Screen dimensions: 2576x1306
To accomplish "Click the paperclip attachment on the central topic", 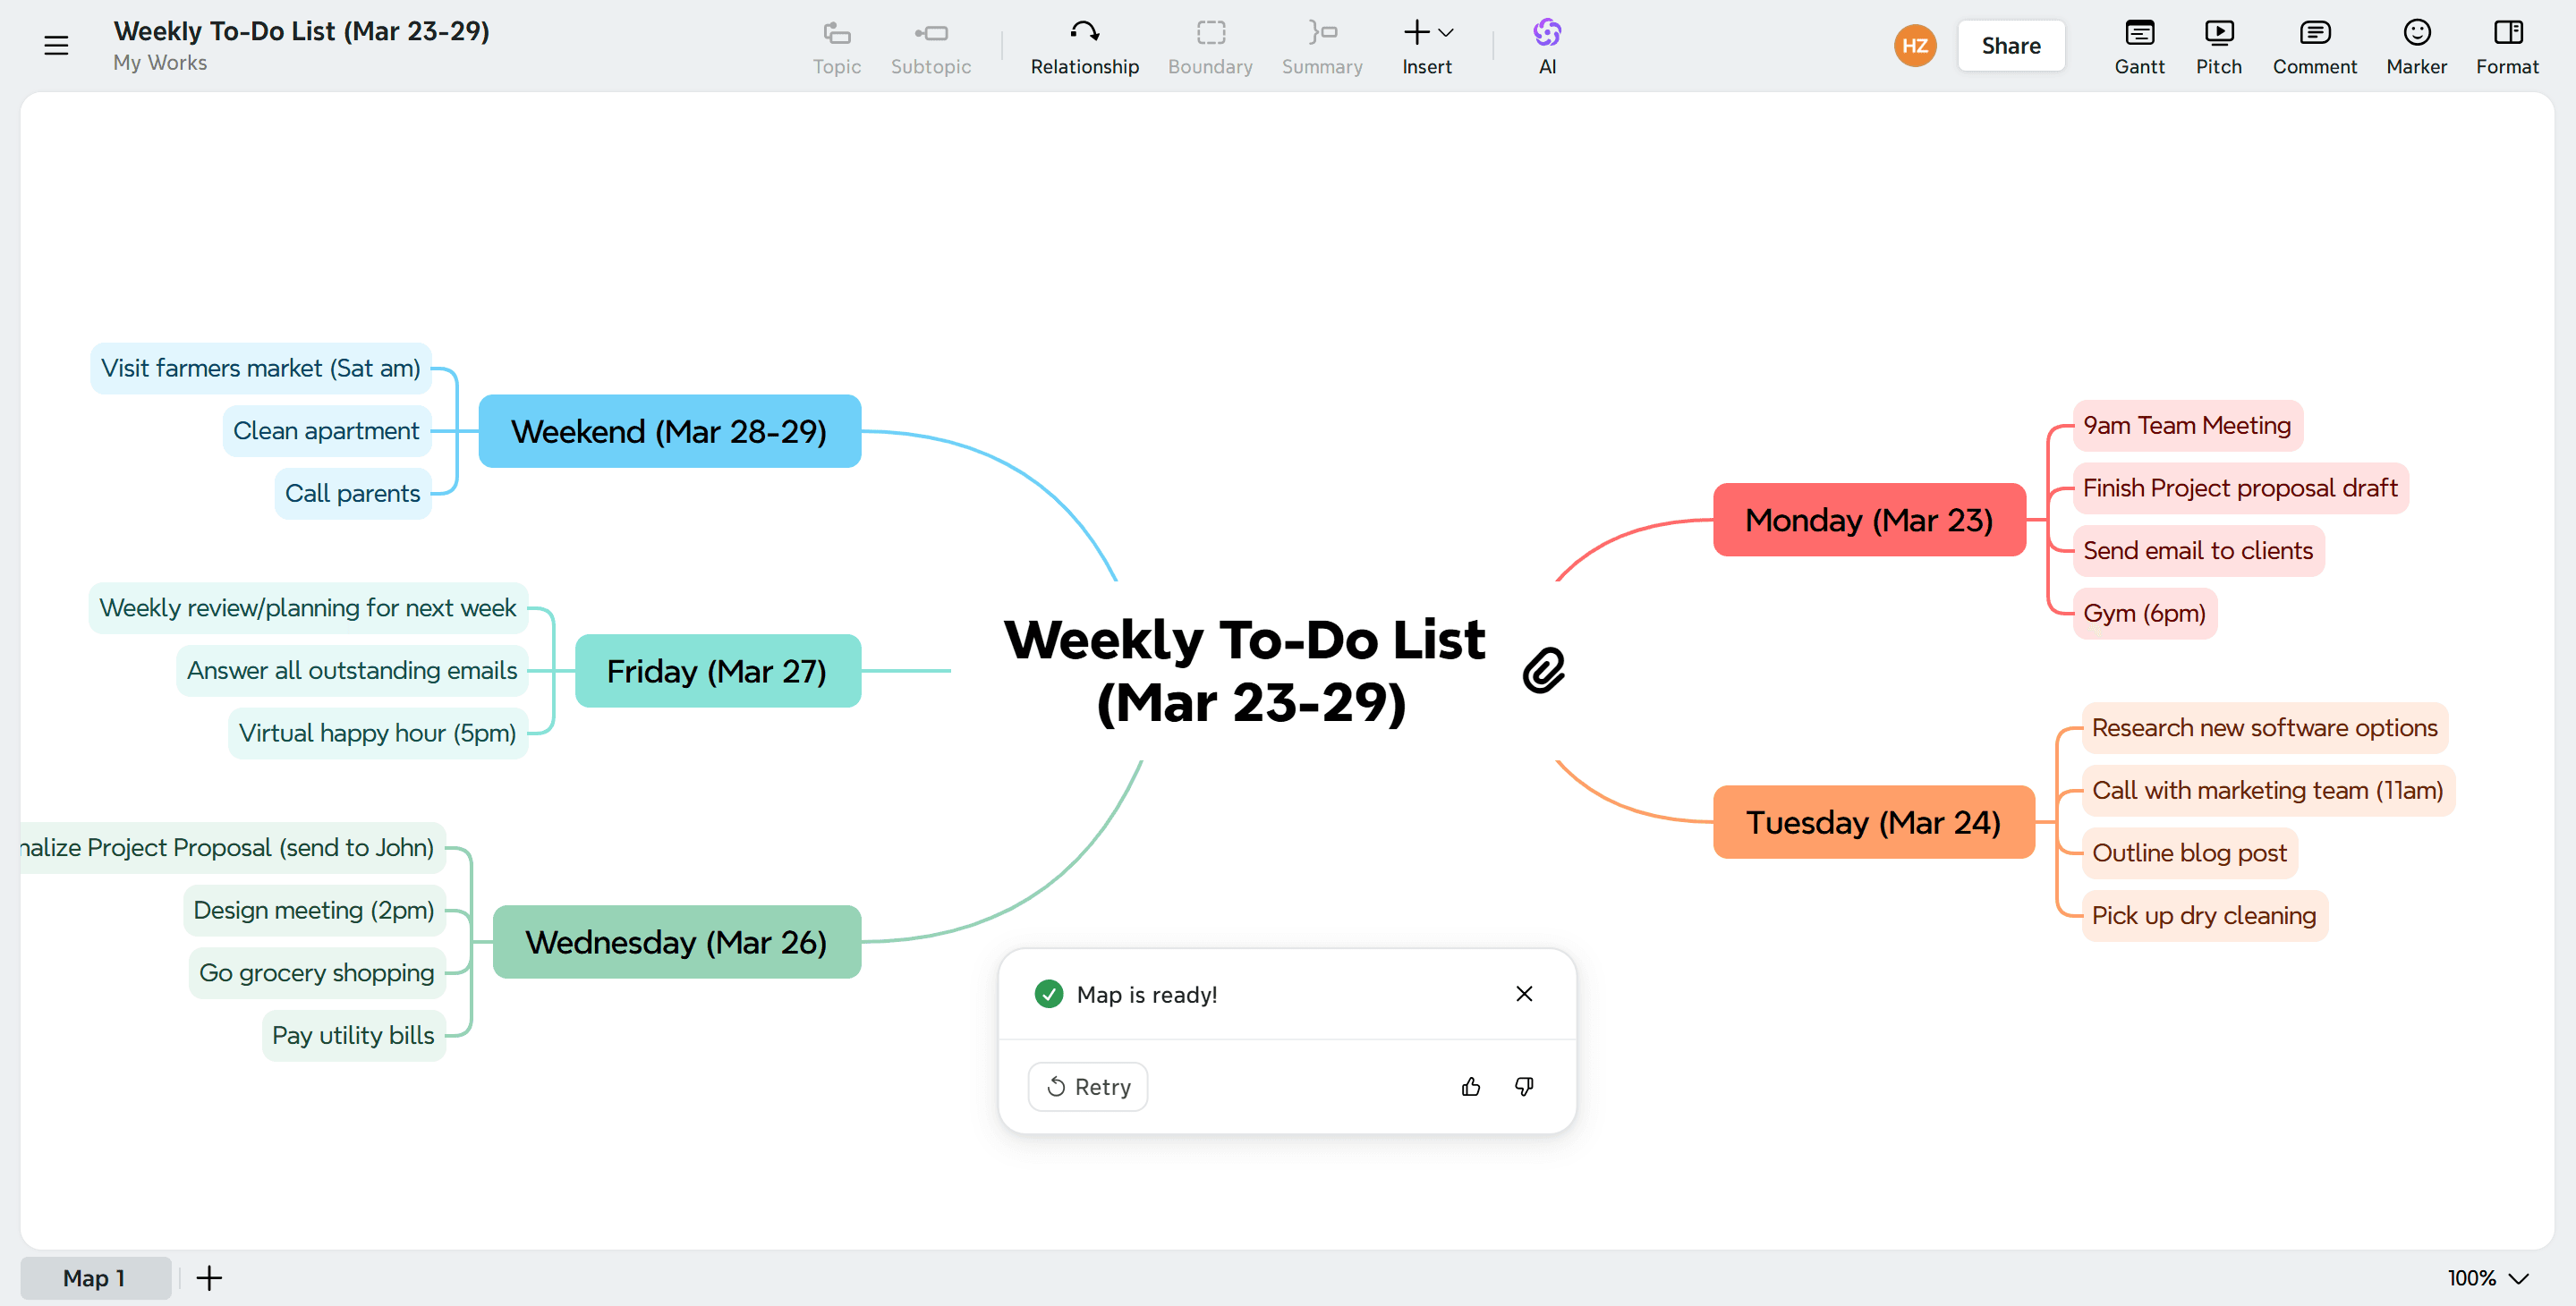I will pos(1545,671).
